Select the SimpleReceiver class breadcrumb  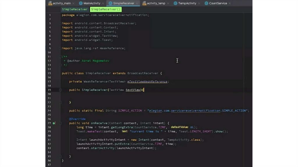click(x=74, y=9)
